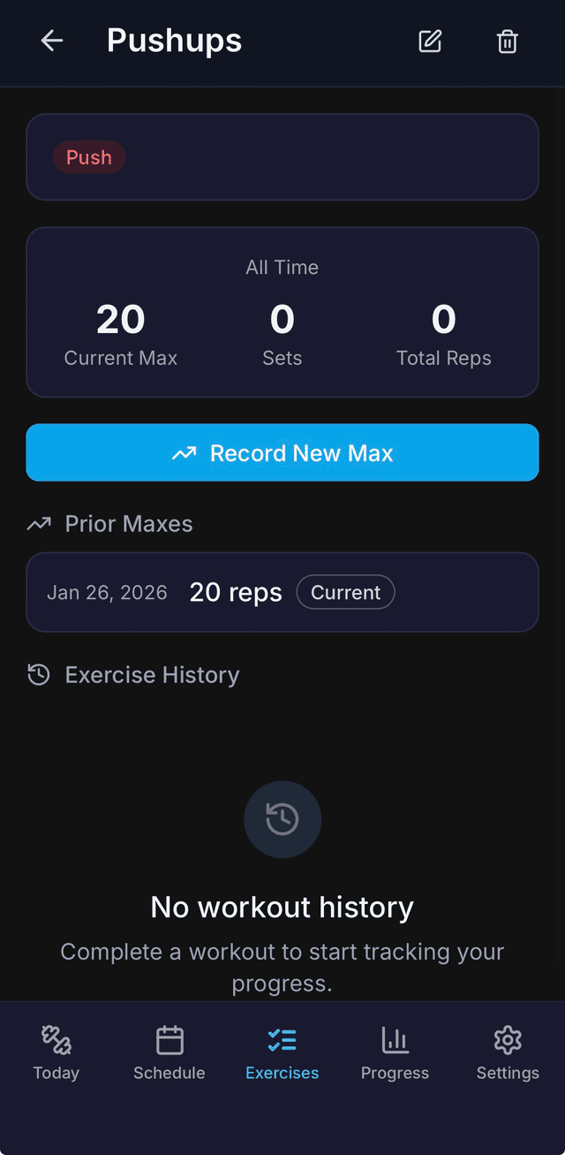
Task: Tap the All Time stats card
Action: click(x=282, y=311)
